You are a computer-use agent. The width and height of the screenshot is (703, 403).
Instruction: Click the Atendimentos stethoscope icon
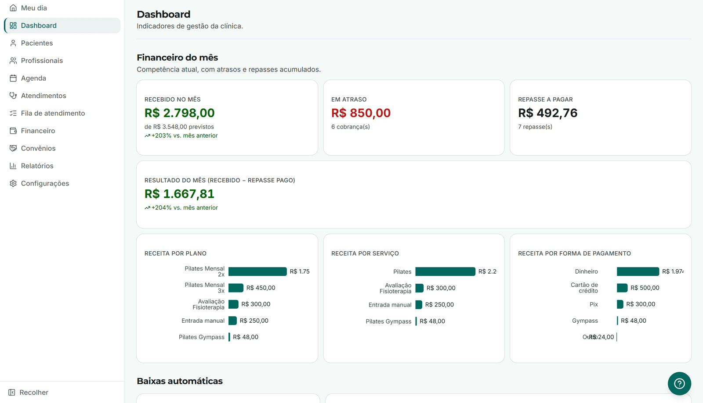tap(13, 96)
